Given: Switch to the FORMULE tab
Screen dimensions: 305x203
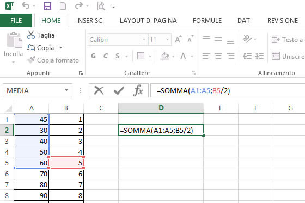Looking at the screenshot, I should [207, 21].
